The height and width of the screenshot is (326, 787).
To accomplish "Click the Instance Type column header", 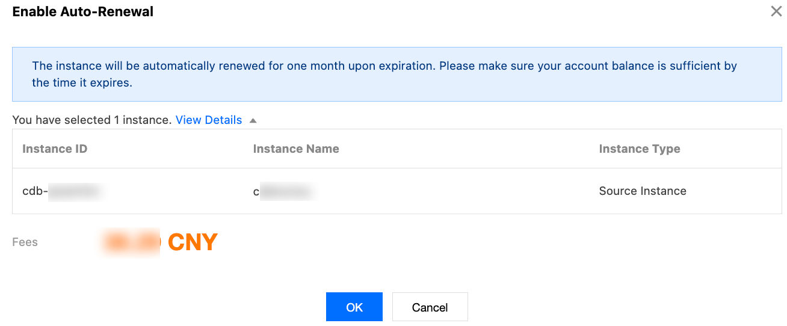I will 640,149.
